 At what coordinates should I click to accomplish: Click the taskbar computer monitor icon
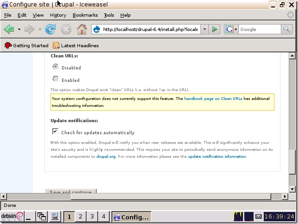tap(55, 217)
